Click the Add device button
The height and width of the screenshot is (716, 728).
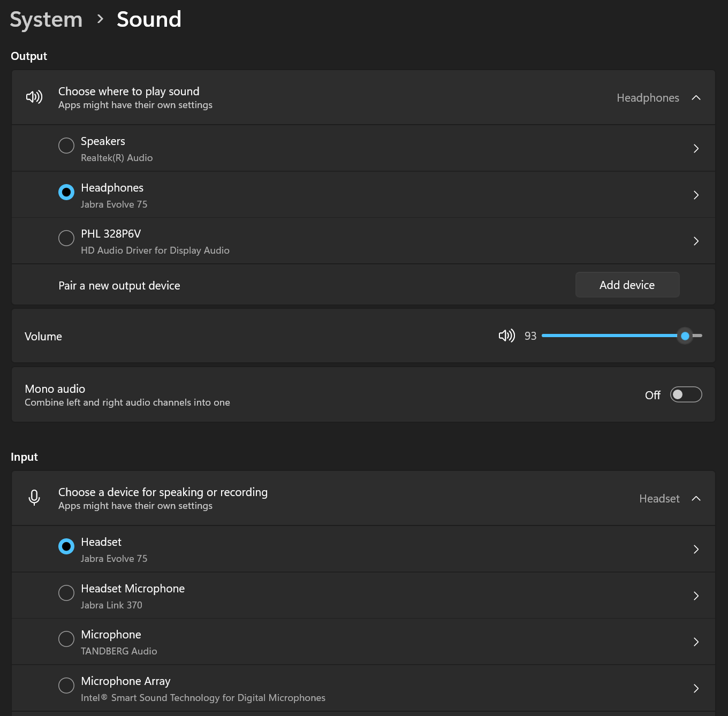coord(627,285)
